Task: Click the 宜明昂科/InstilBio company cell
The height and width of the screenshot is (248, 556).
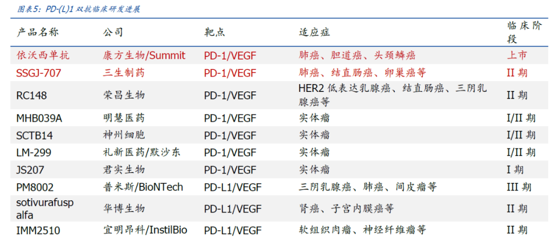Action: click(x=145, y=231)
